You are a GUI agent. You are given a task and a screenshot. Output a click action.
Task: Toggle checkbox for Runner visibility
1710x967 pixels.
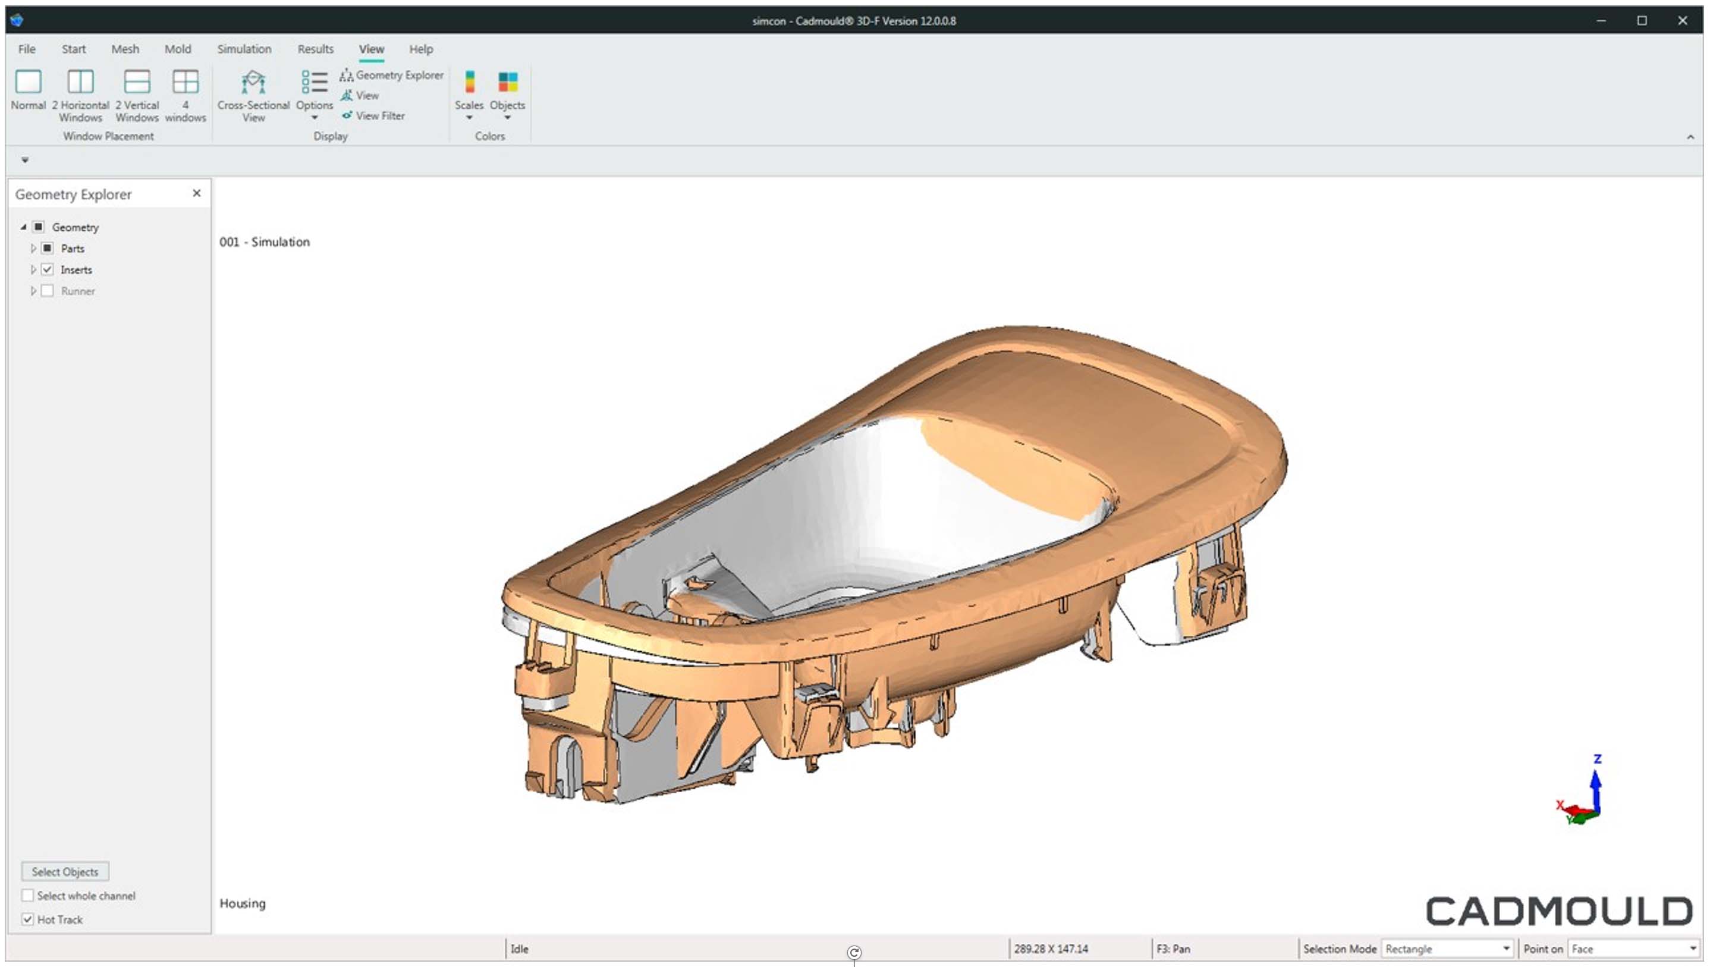(x=47, y=290)
